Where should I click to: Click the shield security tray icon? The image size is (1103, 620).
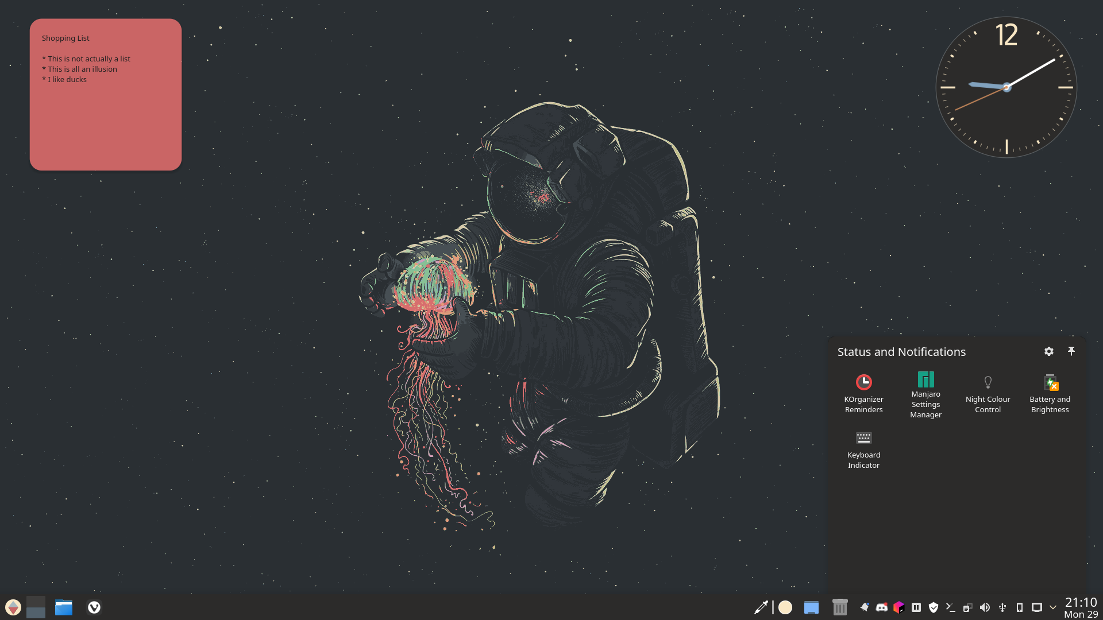point(934,607)
